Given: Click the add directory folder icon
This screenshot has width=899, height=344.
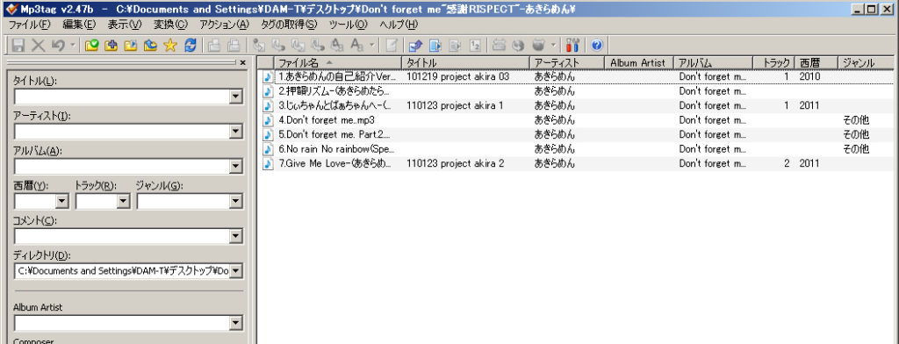Looking at the screenshot, I should [111, 45].
